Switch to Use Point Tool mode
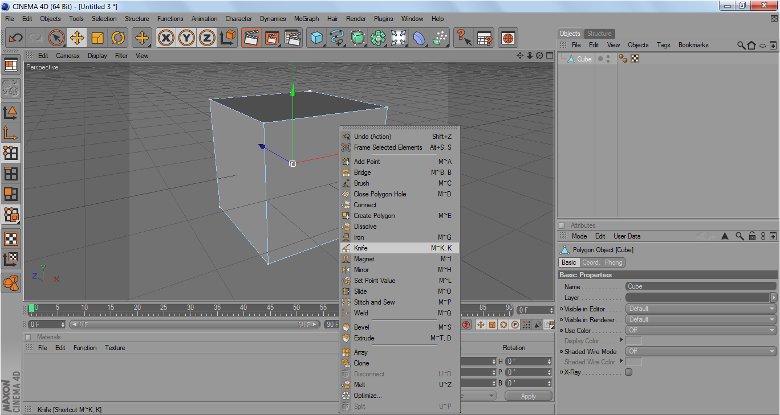Screen dimensions: 780x415 coord(11,153)
